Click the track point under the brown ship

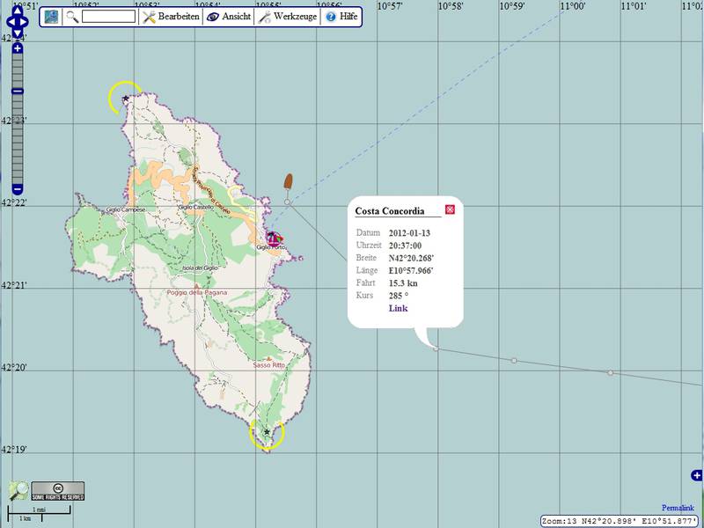pos(288,202)
